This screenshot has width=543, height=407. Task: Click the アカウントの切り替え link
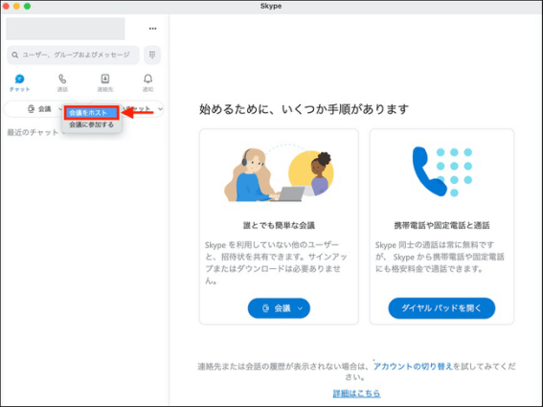(413, 366)
